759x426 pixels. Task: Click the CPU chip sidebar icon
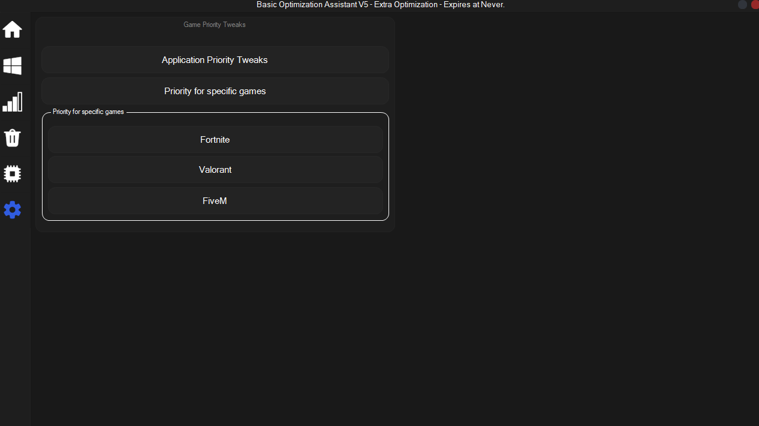(x=13, y=174)
